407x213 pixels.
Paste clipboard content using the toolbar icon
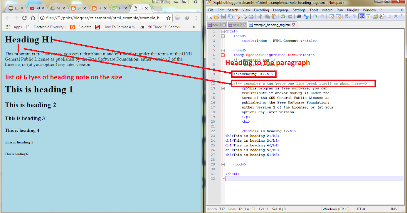pos(274,16)
